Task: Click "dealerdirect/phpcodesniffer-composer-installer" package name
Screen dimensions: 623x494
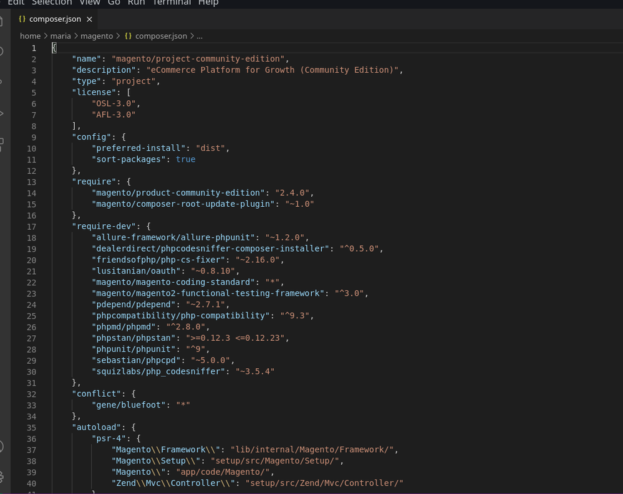Action: click(x=211, y=249)
